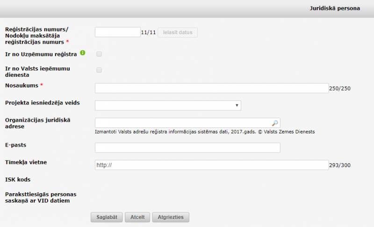
Task: Enable the Ir no Uzņēmumu reģistra checkbox
Action: point(99,54)
